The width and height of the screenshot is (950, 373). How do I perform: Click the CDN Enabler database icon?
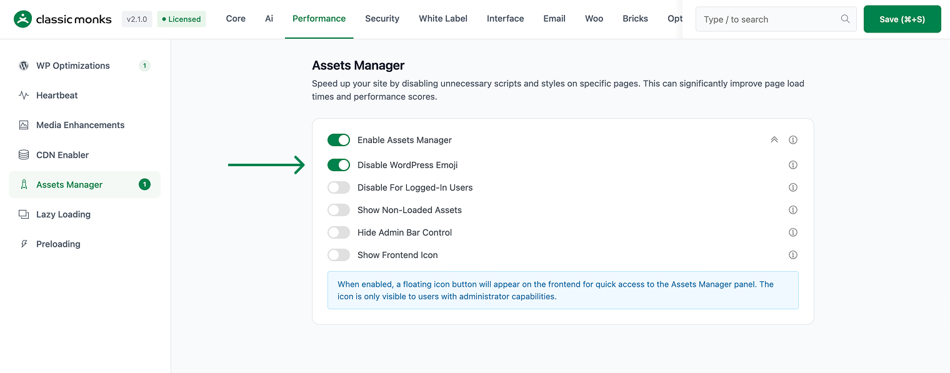(x=24, y=155)
